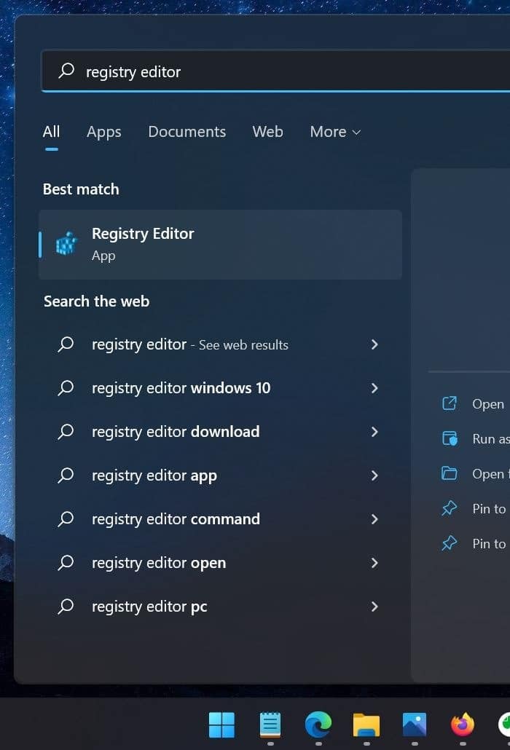Viewport: 510px width, 750px height.
Task: Switch to the Documents tab
Action: (187, 132)
